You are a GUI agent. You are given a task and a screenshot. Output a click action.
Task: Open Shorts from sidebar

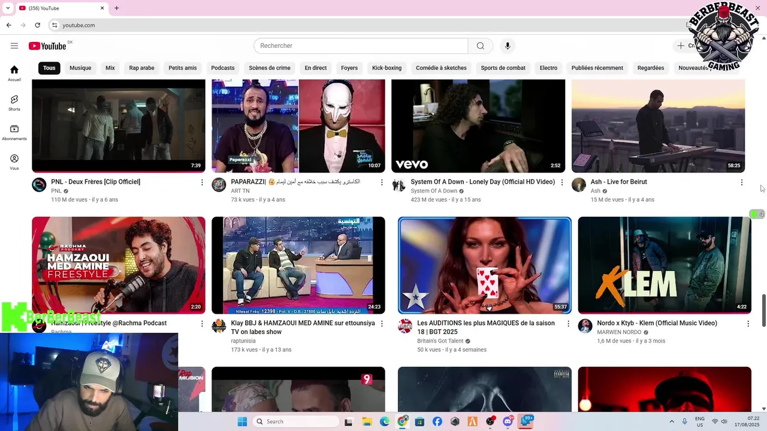coord(14,103)
